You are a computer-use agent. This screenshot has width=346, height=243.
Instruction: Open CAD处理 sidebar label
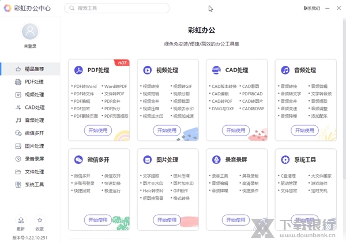[x=35, y=107]
